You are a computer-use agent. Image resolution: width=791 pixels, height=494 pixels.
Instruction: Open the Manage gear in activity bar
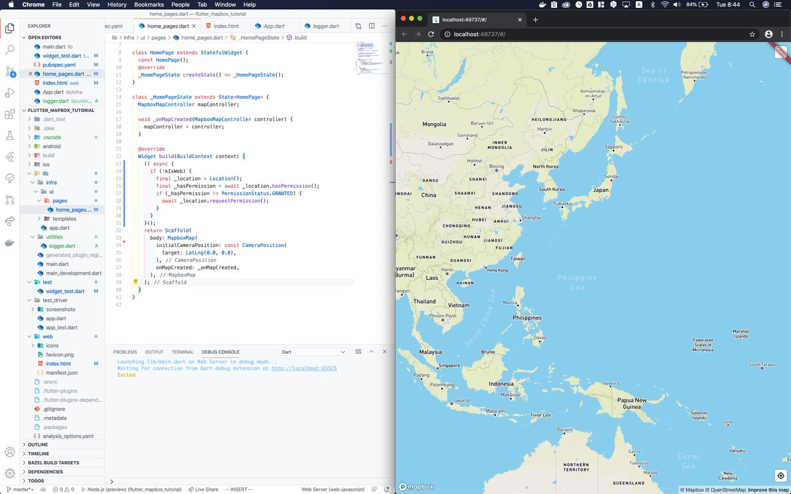pyautogui.click(x=10, y=474)
